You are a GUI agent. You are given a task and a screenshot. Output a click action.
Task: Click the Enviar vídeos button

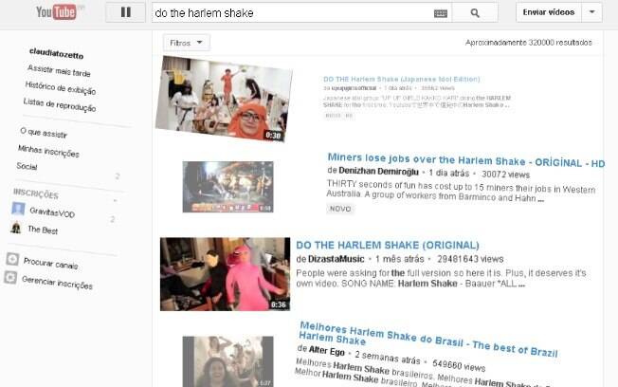coord(549,12)
